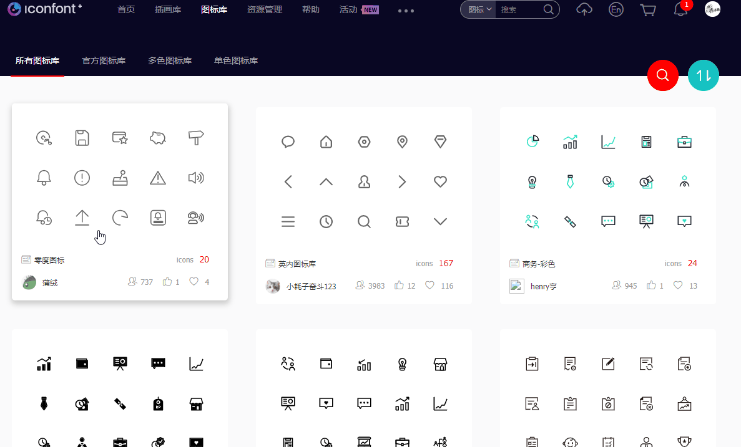Favorite 商务-彩色 using the heart icon

coord(677,286)
